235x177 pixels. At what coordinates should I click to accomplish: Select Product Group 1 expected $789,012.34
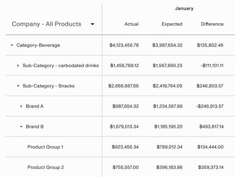(x=168, y=147)
